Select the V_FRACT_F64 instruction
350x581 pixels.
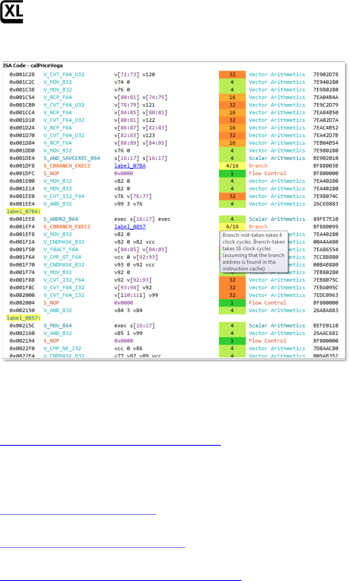pyautogui.click(x=60, y=249)
